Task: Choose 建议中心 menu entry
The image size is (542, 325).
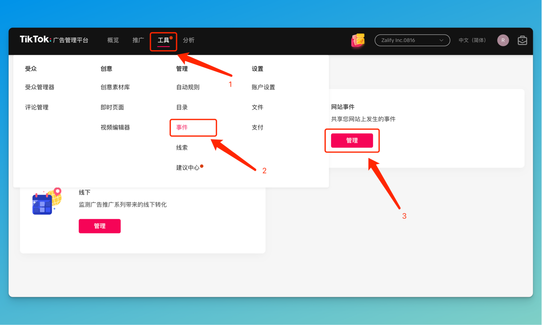Action: tap(188, 168)
